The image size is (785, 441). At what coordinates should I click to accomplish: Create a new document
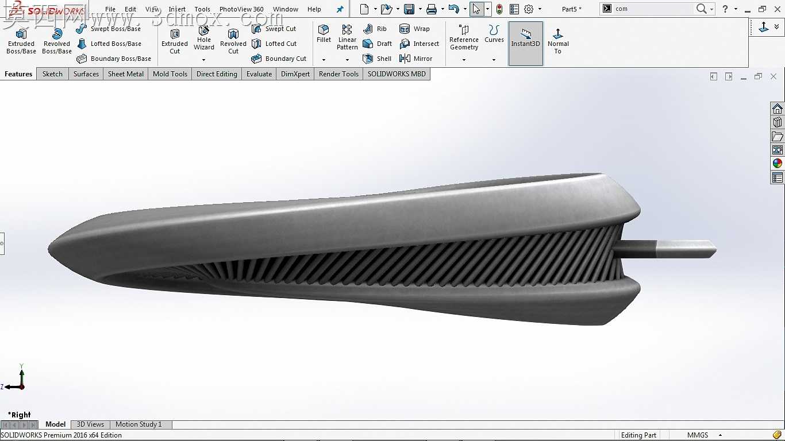[x=364, y=9]
